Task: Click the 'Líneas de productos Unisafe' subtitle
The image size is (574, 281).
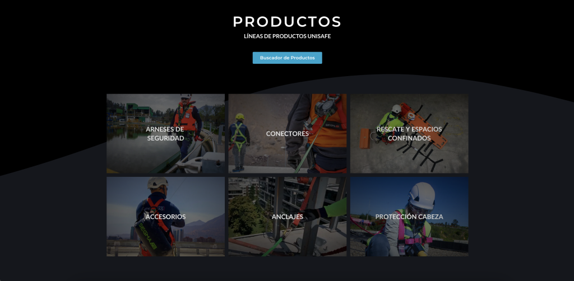Action: coord(287,36)
